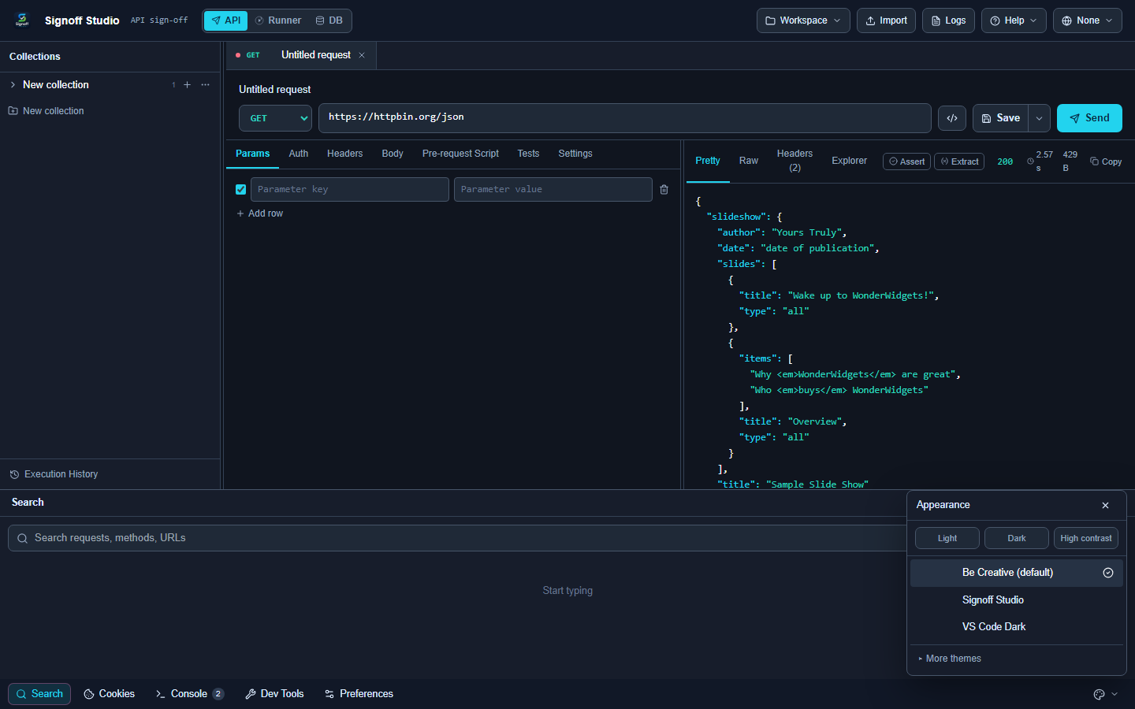Select High contrast appearance mode
Viewport: 1135px width, 709px height.
click(x=1085, y=538)
